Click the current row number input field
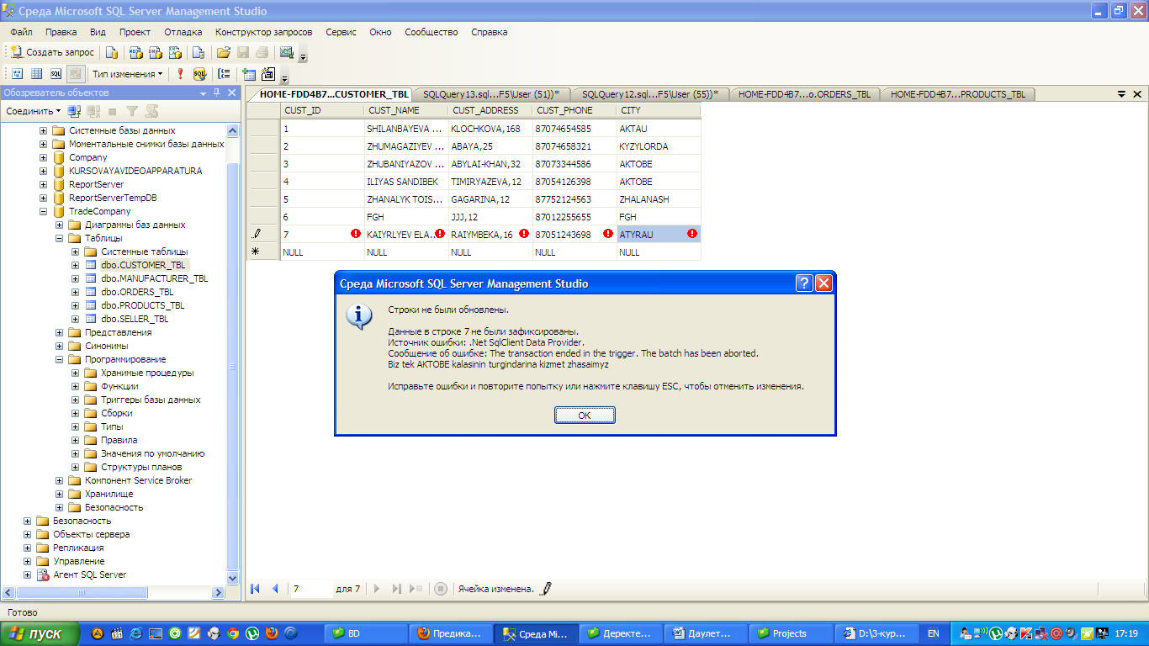 pyautogui.click(x=310, y=589)
